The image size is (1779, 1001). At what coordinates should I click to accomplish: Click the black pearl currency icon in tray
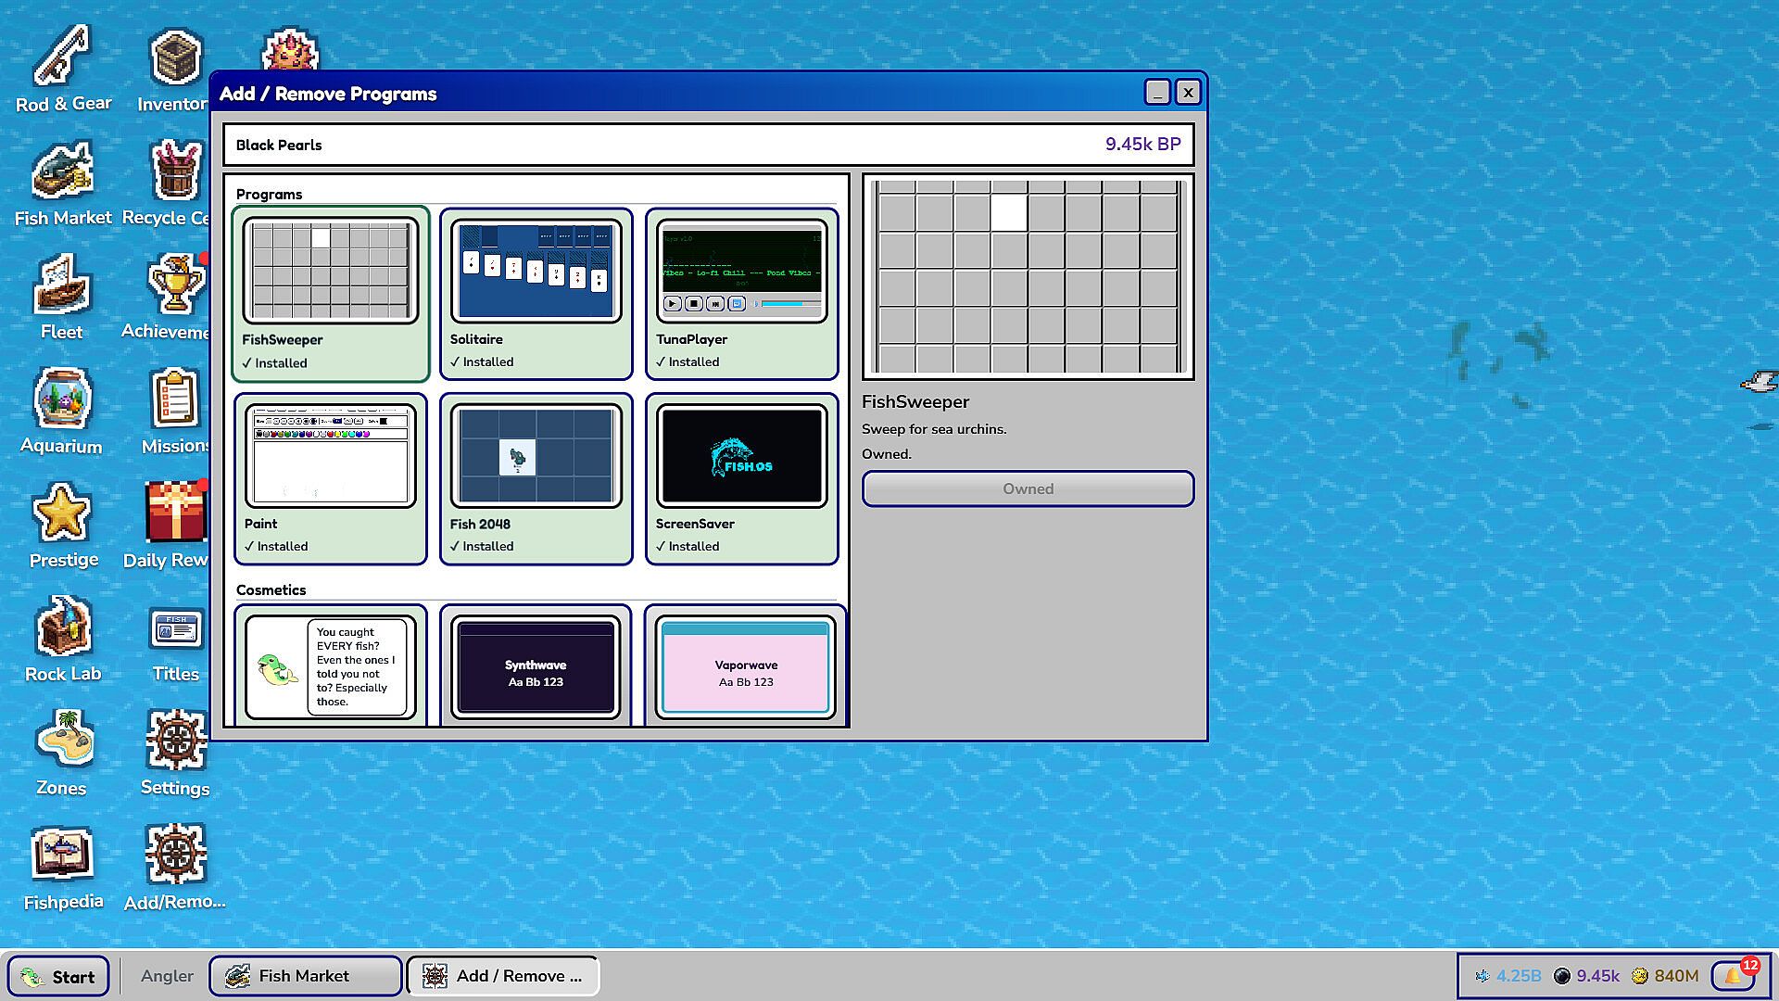(1562, 976)
